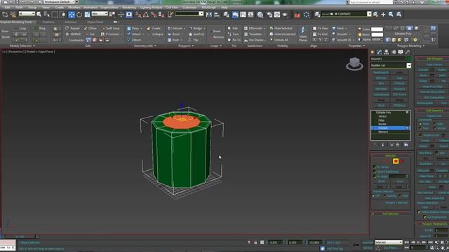The height and width of the screenshot is (252, 449).
Task: Select the Vertex sub-object level
Action: pyautogui.click(x=382, y=116)
